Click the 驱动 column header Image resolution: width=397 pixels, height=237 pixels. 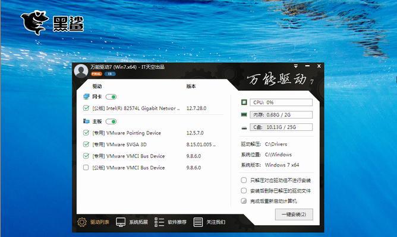[97, 87]
